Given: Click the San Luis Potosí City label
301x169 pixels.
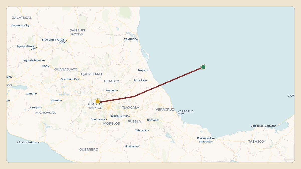Looking at the screenshot, I should (x=54, y=41).
